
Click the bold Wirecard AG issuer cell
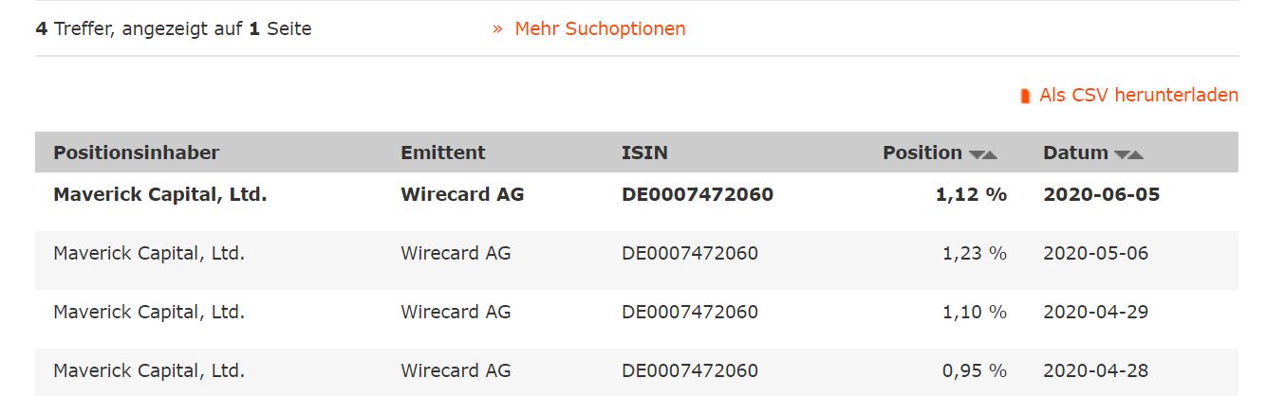pos(462,195)
